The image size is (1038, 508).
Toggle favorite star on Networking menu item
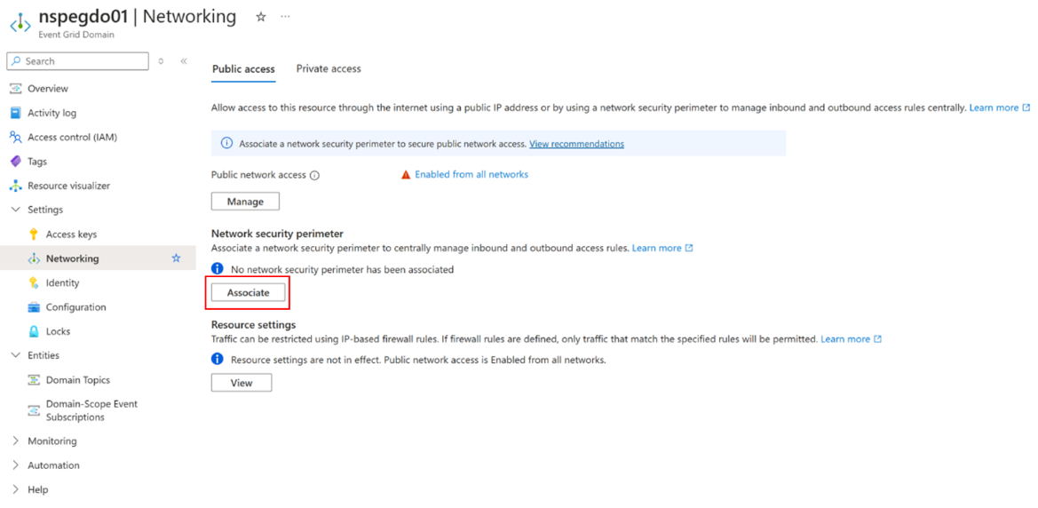(x=176, y=258)
